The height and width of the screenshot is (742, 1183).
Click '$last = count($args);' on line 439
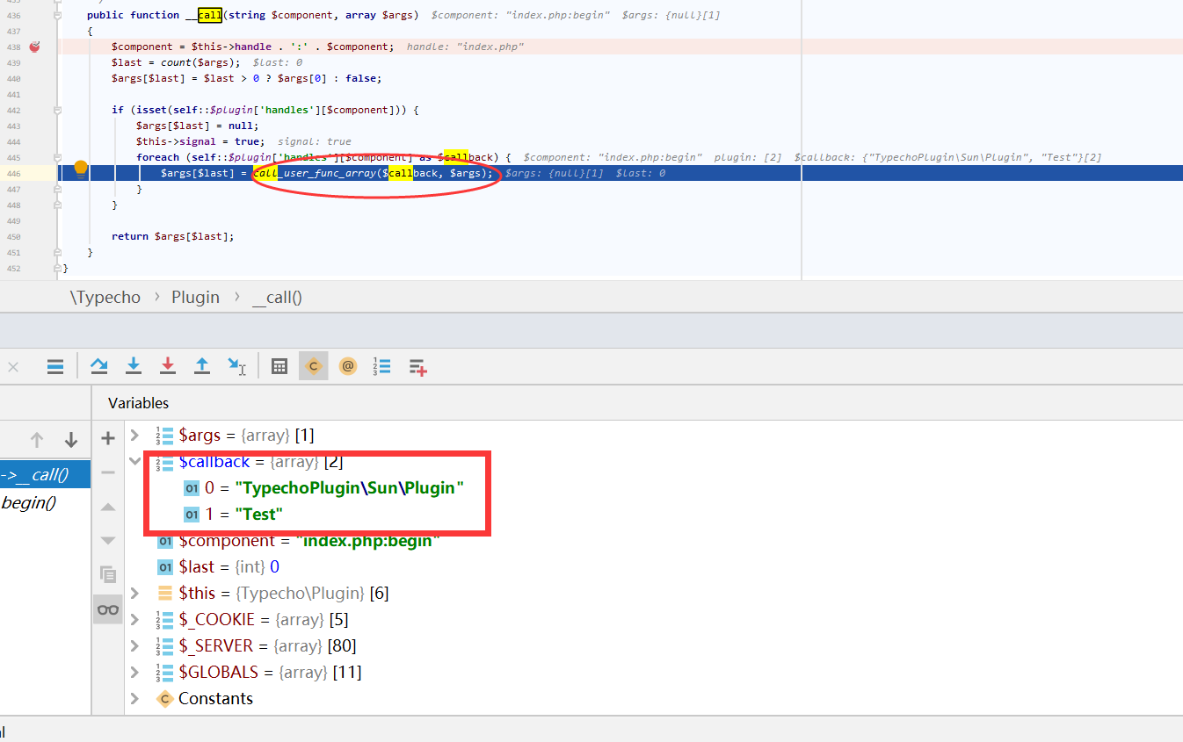(x=176, y=62)
